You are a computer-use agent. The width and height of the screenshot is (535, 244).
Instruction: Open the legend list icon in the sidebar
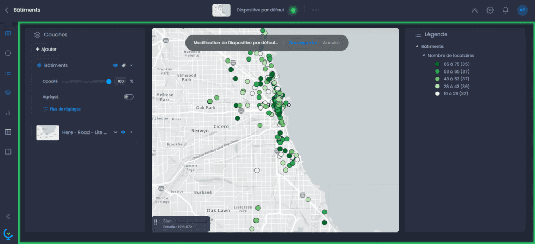tap(8, 73)
